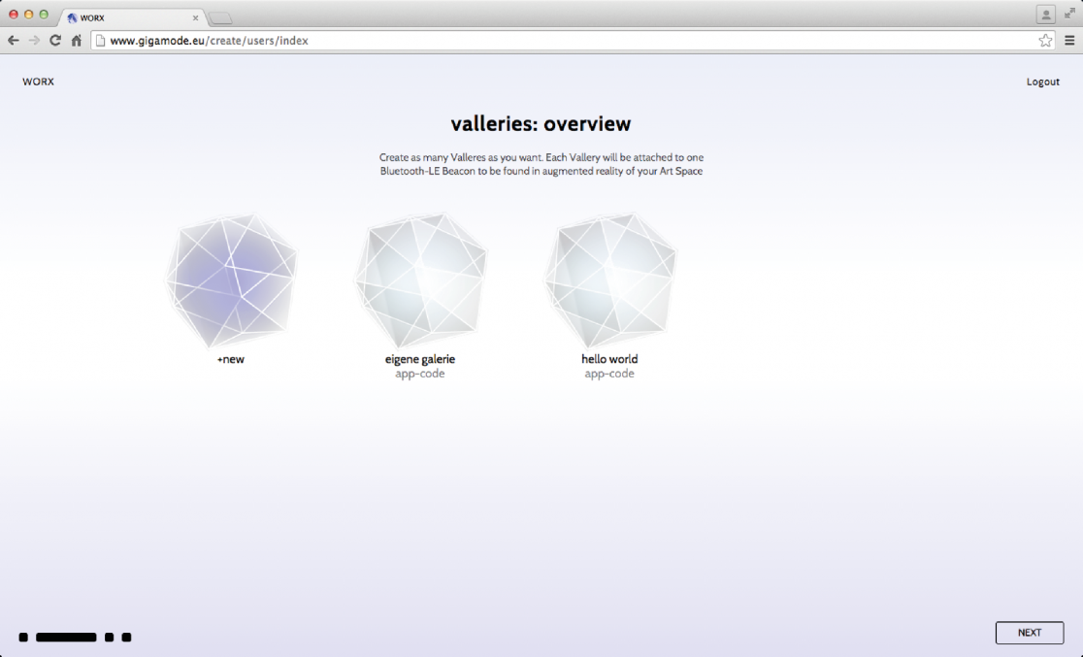Click the browser back arrow
This screenshot has width=1083, height=657.
click(x=13, y=41)
